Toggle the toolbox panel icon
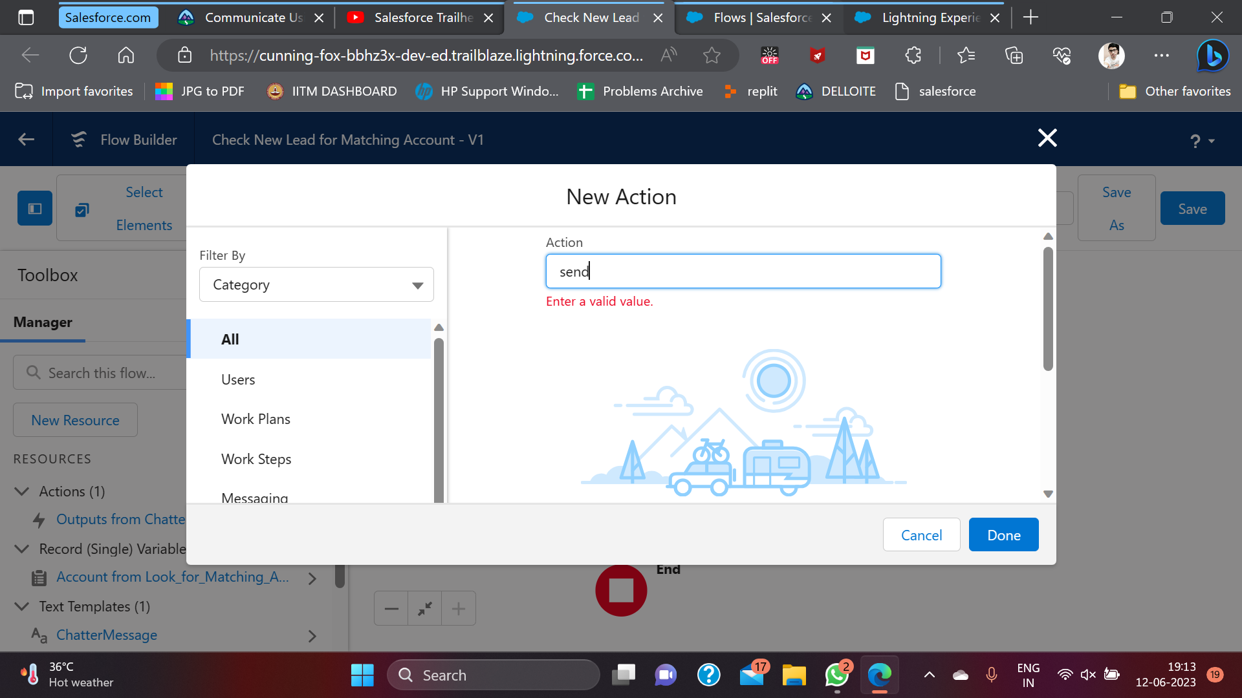1242x698 pixels. (35, 209)
